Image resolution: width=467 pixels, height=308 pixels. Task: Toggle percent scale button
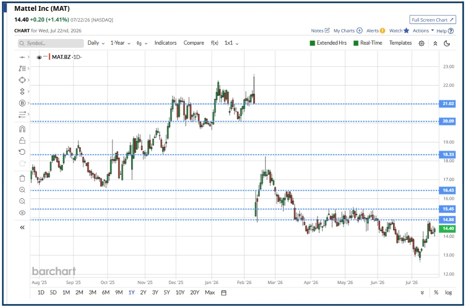click(x=436, y=293)
